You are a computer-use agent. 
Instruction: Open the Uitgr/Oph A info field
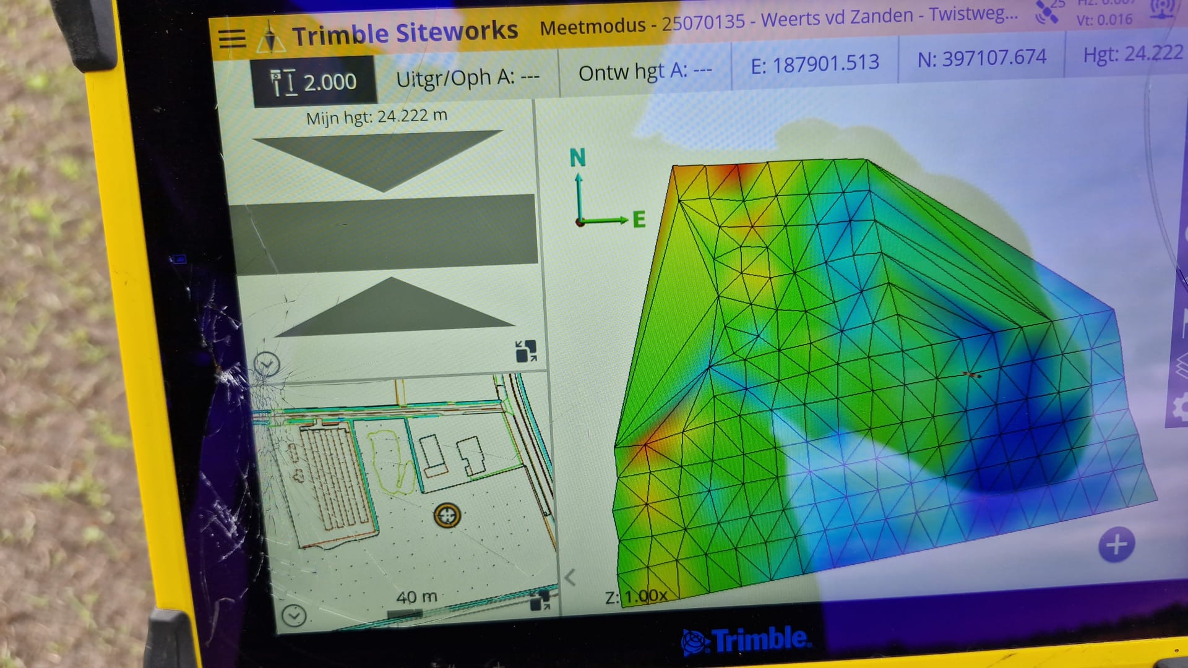pyautogui.click(x=467, y=78)
